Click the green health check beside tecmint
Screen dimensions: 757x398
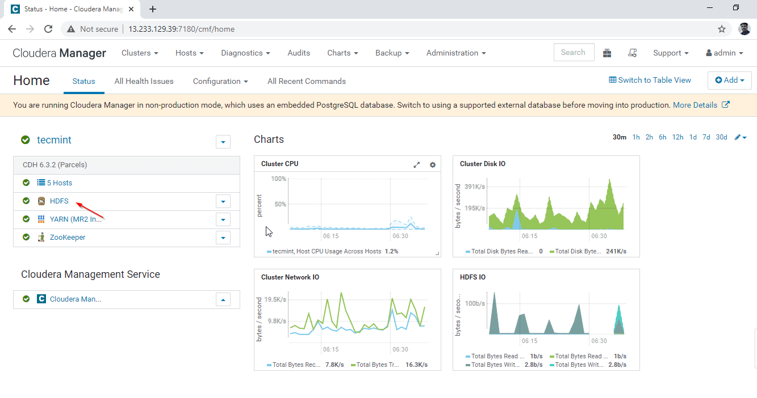pos(26,140)
